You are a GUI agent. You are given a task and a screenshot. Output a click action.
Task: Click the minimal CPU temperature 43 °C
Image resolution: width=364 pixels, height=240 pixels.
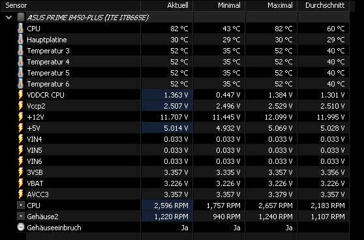(x=232, y=29)
